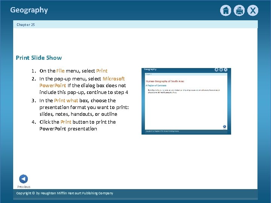The width and height of the screenshot is (271, 203).
Task: Click the highlighted 'PowerPoint' in step 2
Action: click(53, 85)
